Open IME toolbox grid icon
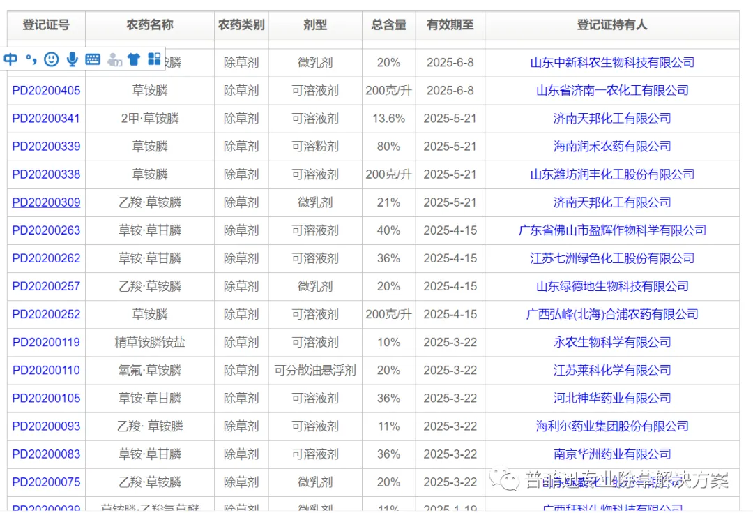This screenshot has height=513, width=753. [x=154, y=59]
